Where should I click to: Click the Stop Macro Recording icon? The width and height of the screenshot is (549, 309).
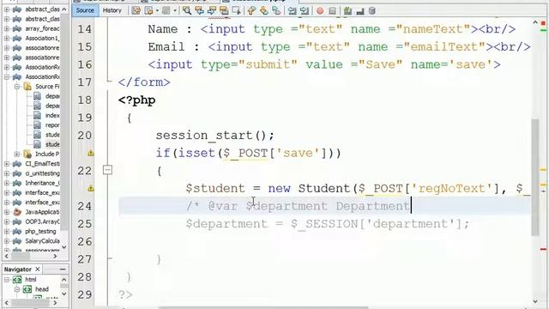click(x=332, y=11)
